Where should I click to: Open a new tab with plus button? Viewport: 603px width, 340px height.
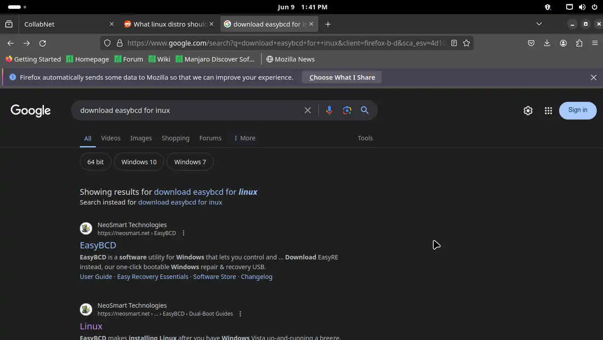[328, 24]
